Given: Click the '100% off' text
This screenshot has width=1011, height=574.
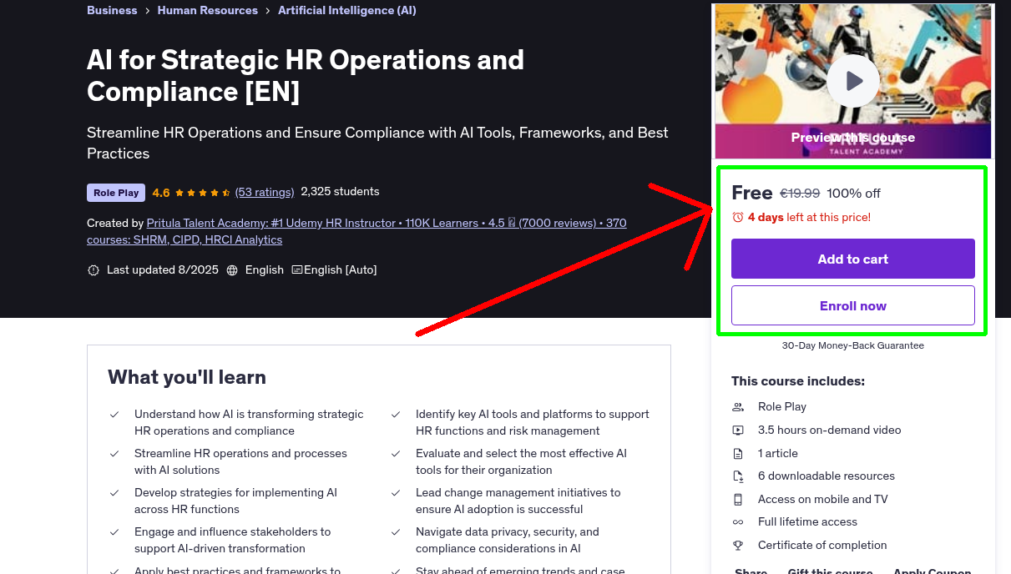Looking at the screenshot, I should (x=854, y=194).
